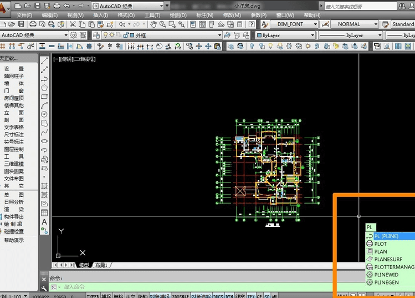The height and width of the screenshot is (298, 415).
Task: Click the Plot printer icon in Quick Access
Action: pyautogui.click(x=57, y=6)
